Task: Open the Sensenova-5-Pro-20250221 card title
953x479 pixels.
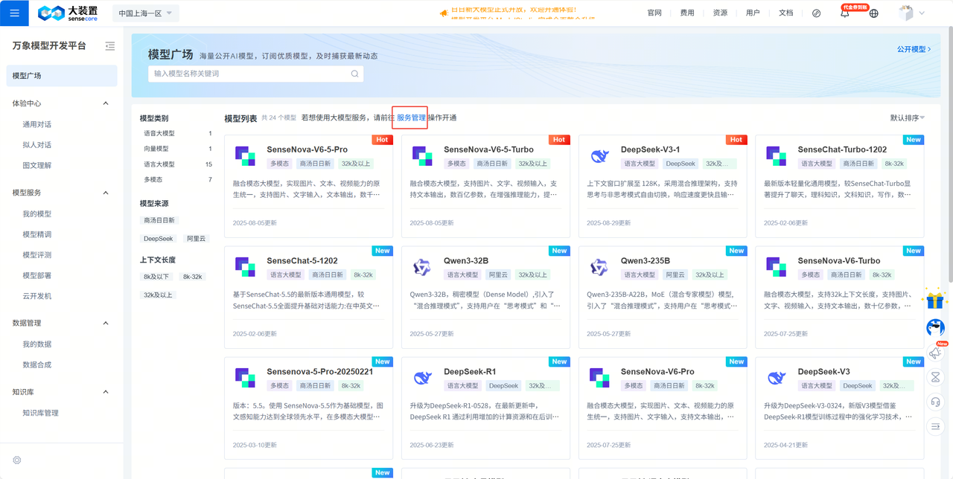Action: click(319, 372)
